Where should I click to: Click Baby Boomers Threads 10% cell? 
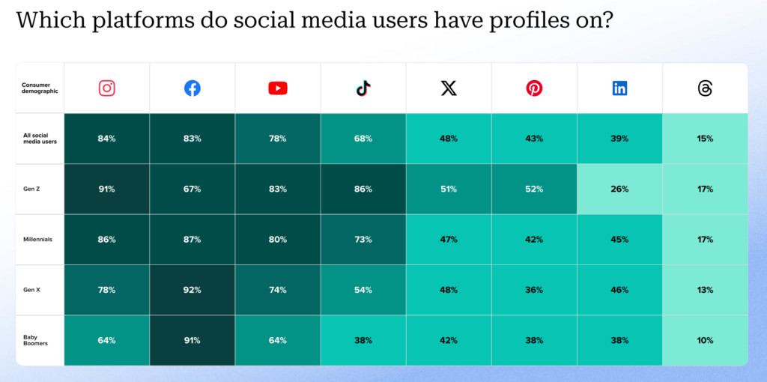coord(705,340)
